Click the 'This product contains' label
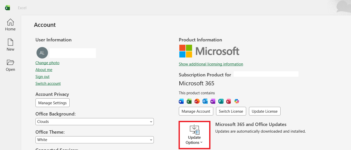Screen dimensions: 351x150 point(197,93)
